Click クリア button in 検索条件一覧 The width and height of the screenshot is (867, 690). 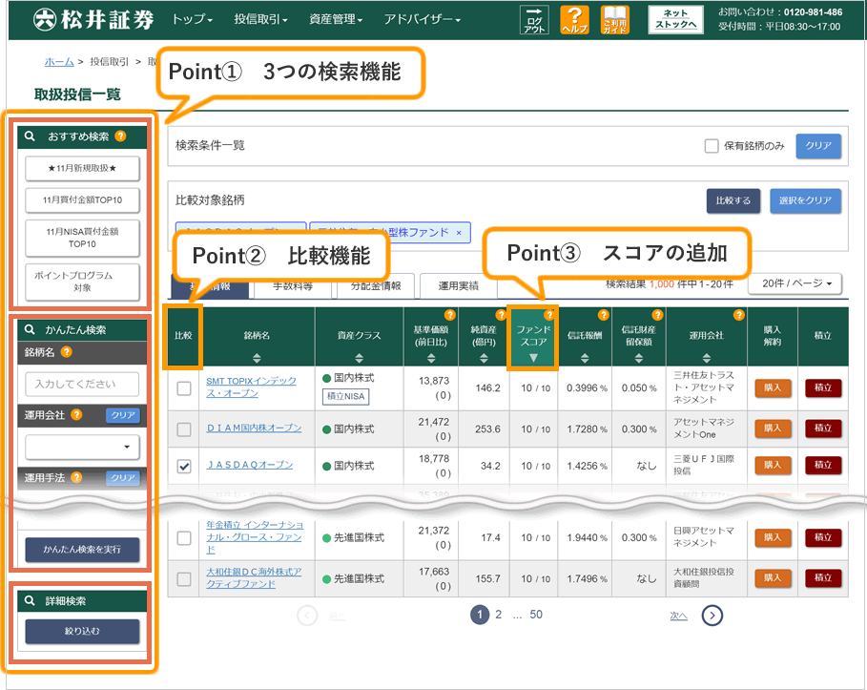(818, 146)
